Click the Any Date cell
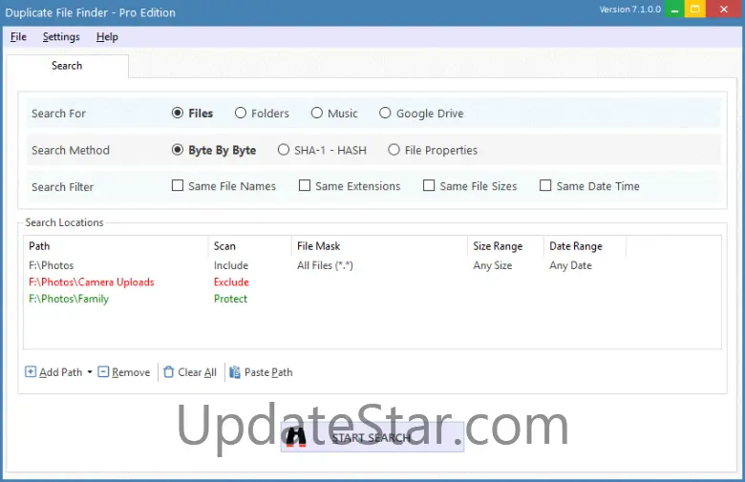 tap(570, 265)
